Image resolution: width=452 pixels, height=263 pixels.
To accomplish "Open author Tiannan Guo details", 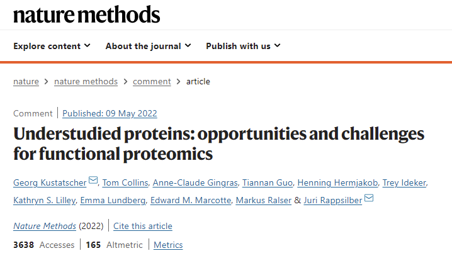I will pos(268,182).
